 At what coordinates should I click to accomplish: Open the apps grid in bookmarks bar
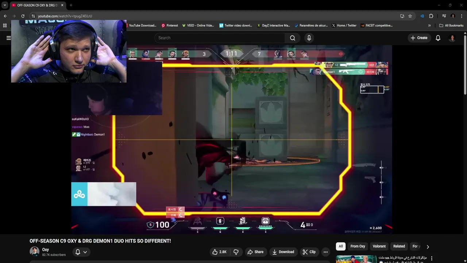[x=5, y=26]
